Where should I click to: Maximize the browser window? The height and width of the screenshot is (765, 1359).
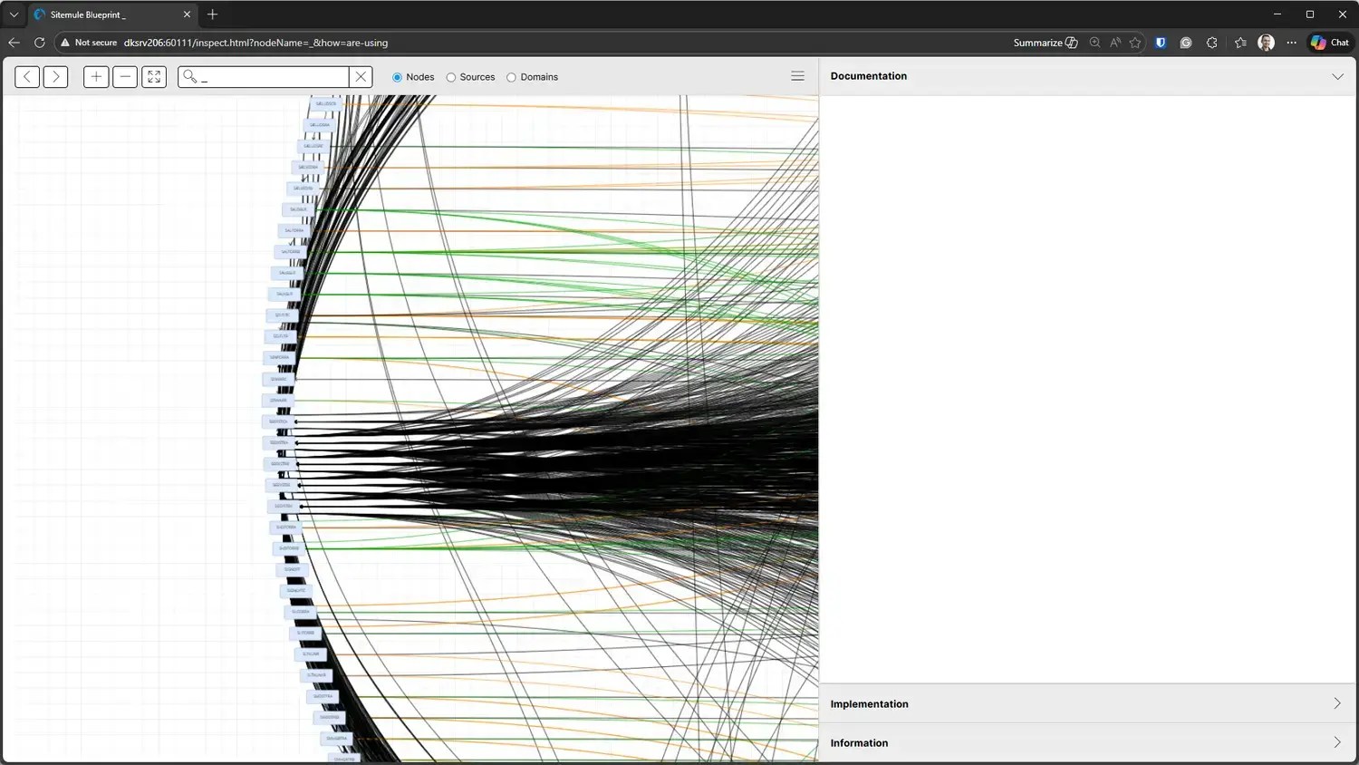1310,15
